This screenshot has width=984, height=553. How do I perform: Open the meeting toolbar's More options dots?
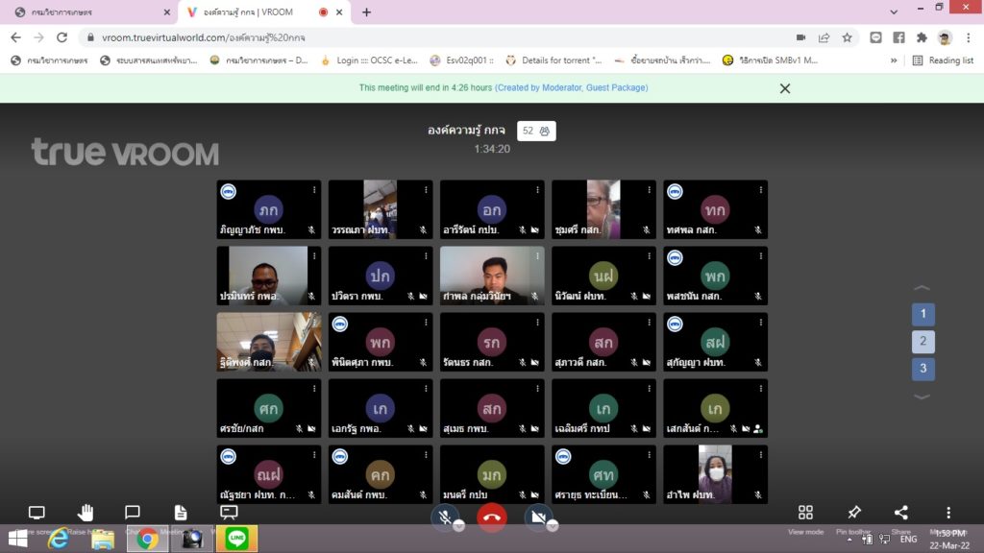click(x=948, y=513)
